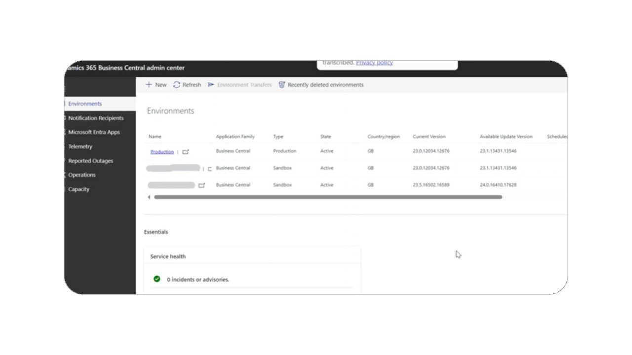This screenshot has height=355, width=632.
Task: Open the Production environment in a new window
Action: [186, 151]
